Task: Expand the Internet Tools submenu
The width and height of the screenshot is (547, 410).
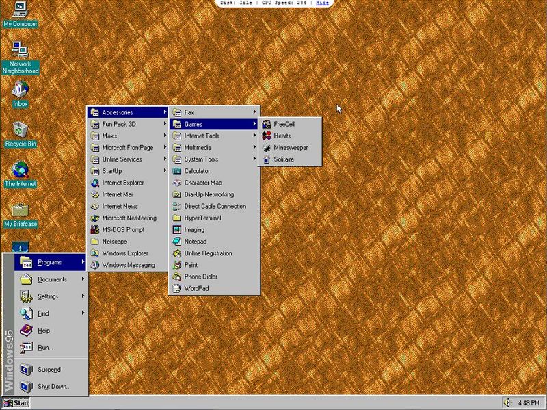Action: [214, 136]
